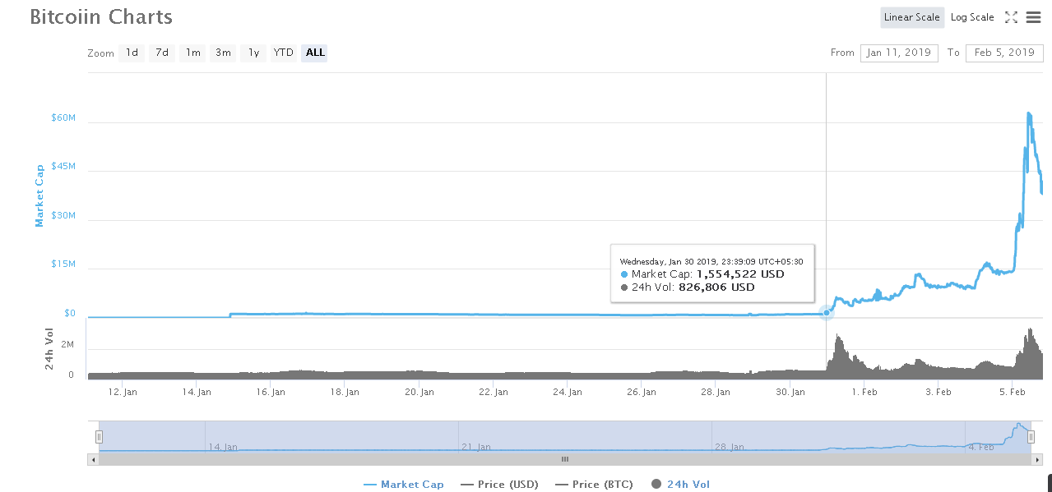Select the ALL zoom range
This screenshot has height=492, width=1052.
point(315,53)
